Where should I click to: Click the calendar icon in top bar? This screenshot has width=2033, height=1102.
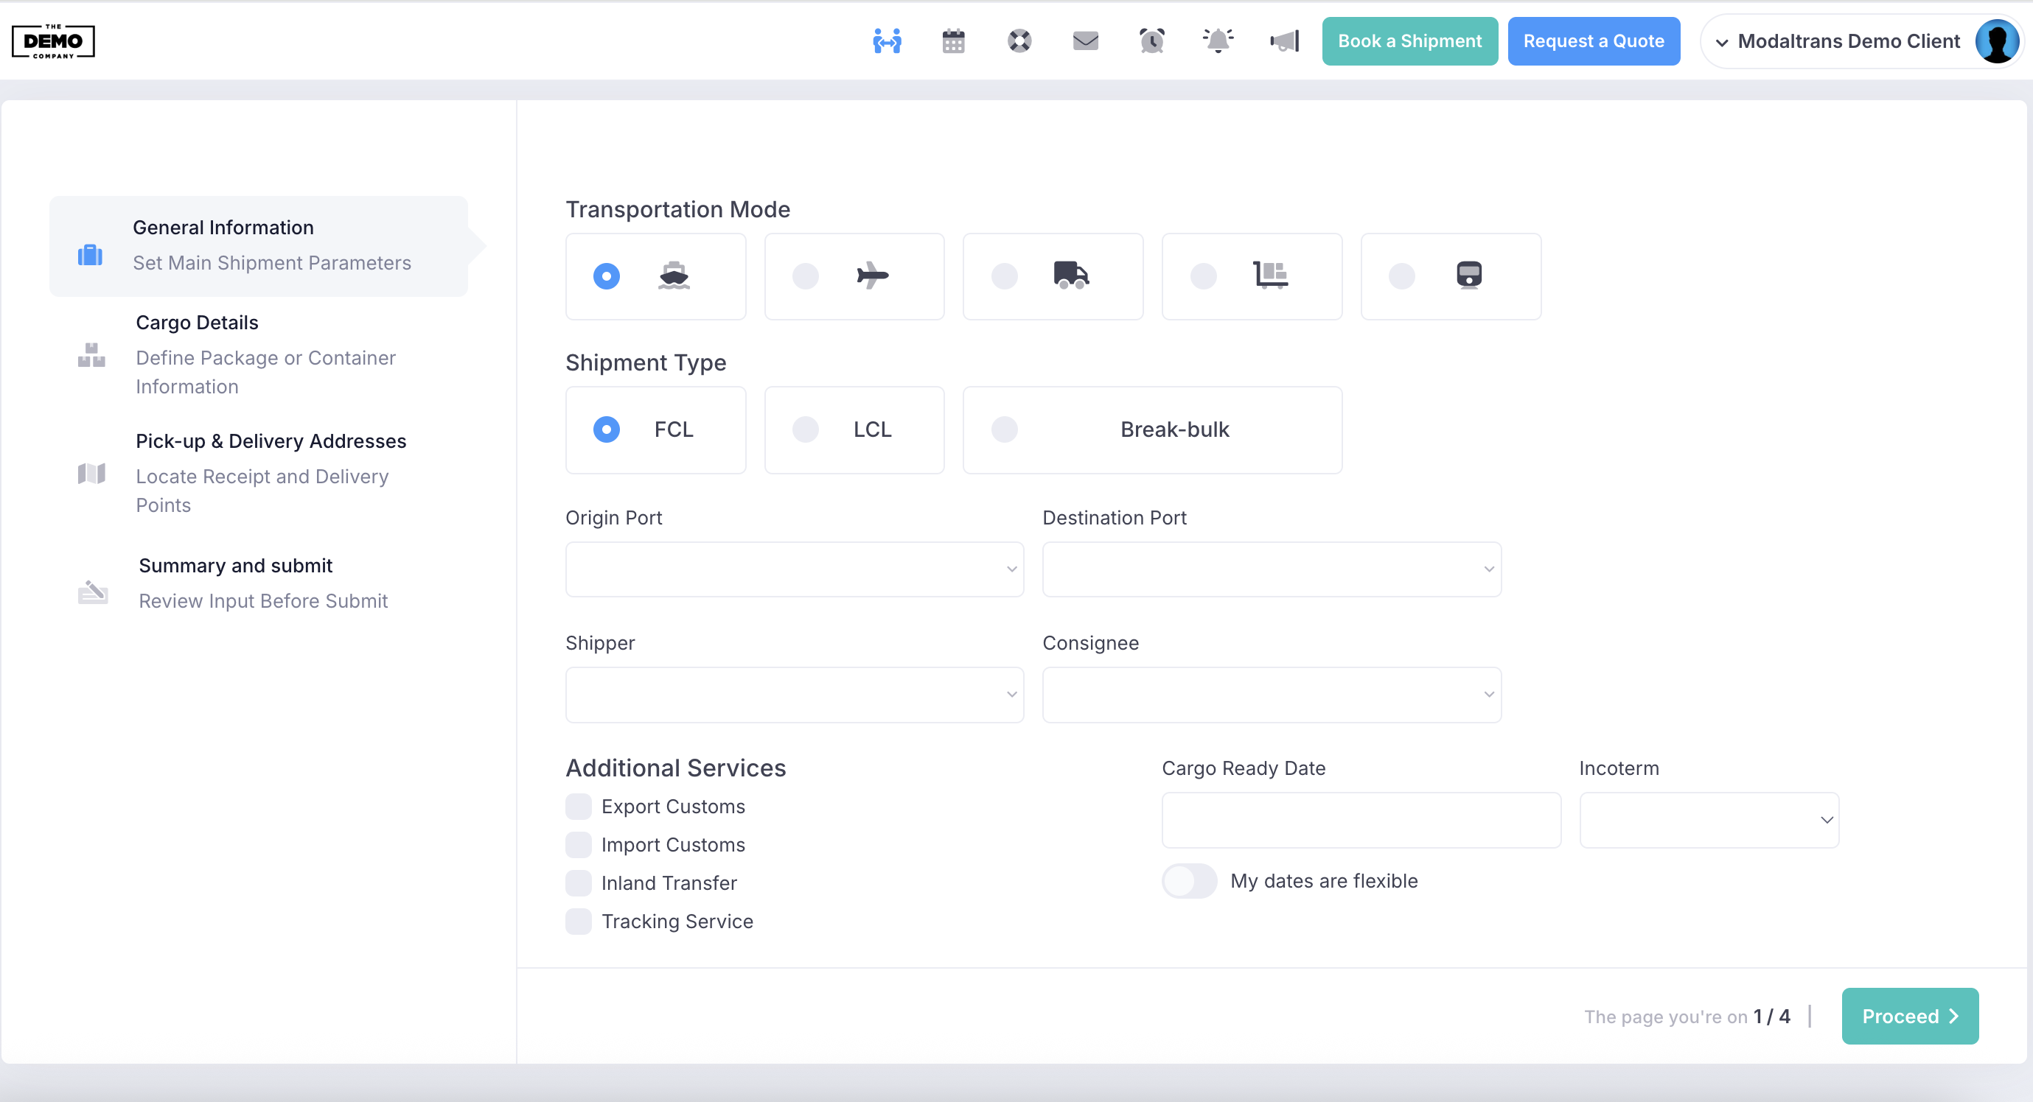(x=953, y=41)
